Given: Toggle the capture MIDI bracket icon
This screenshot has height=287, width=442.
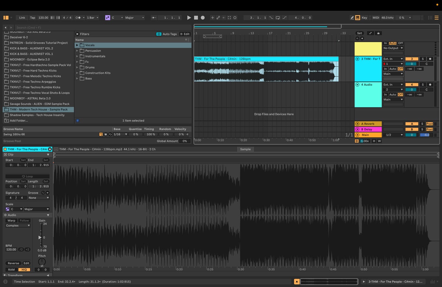Looking at the screenshot, I should click(229, 17).
